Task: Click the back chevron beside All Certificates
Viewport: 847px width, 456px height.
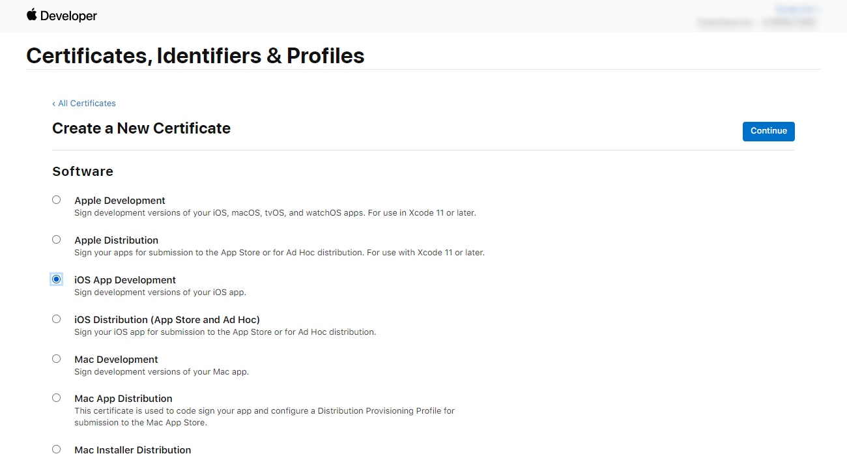Action: (x=54, y=104)
